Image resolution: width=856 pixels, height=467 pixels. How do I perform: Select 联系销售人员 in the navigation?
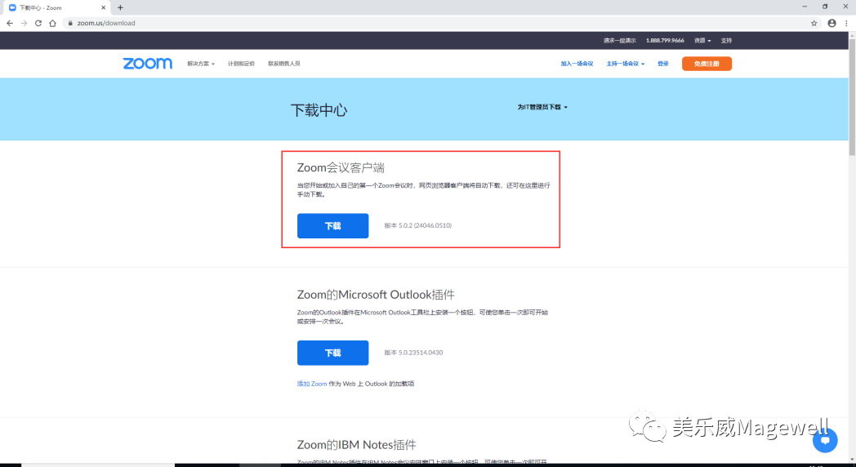[x=284, y=64]
